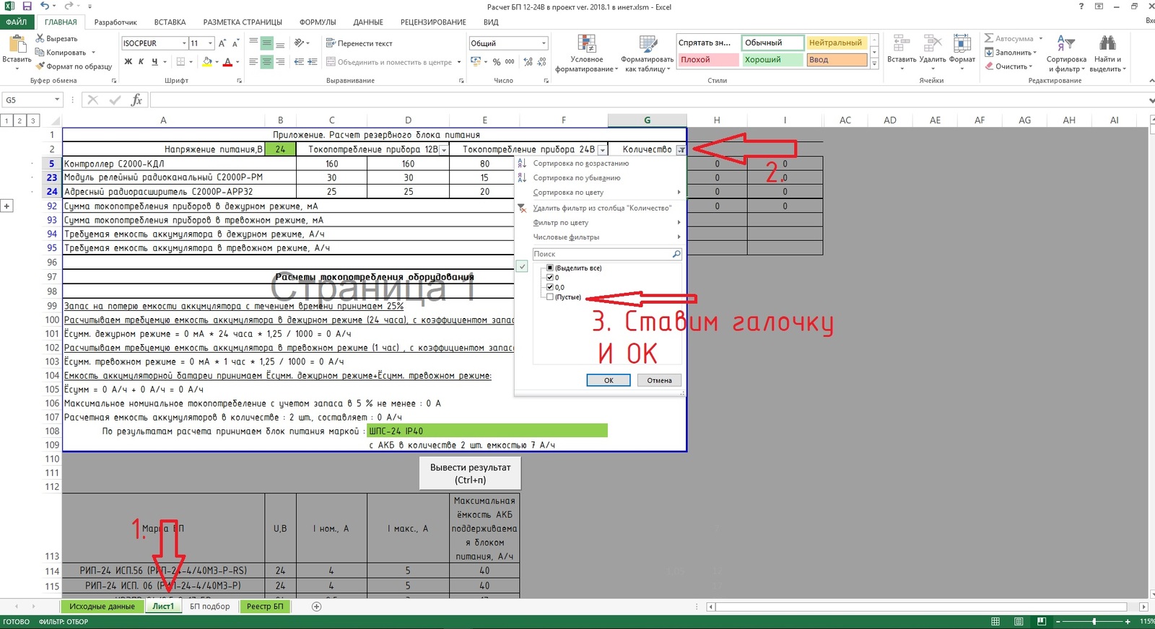The image size is (1155, 629).
Task: Click the Плохой cell style
Action: [708, 60]
